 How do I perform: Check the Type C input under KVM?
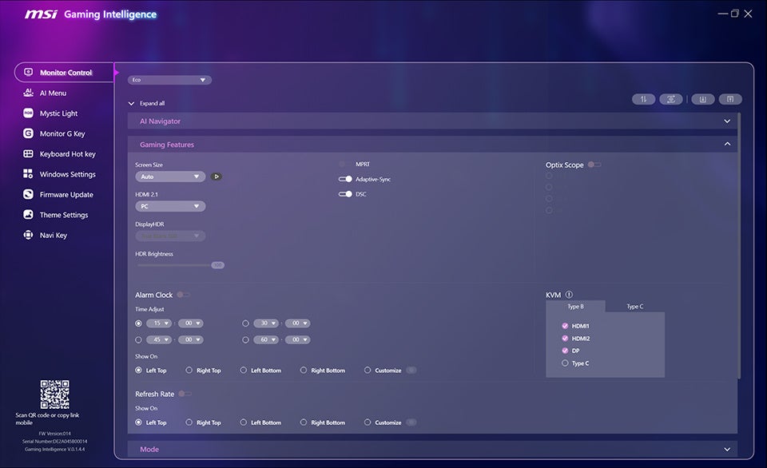pyautogui.click(x=565, y=363)
